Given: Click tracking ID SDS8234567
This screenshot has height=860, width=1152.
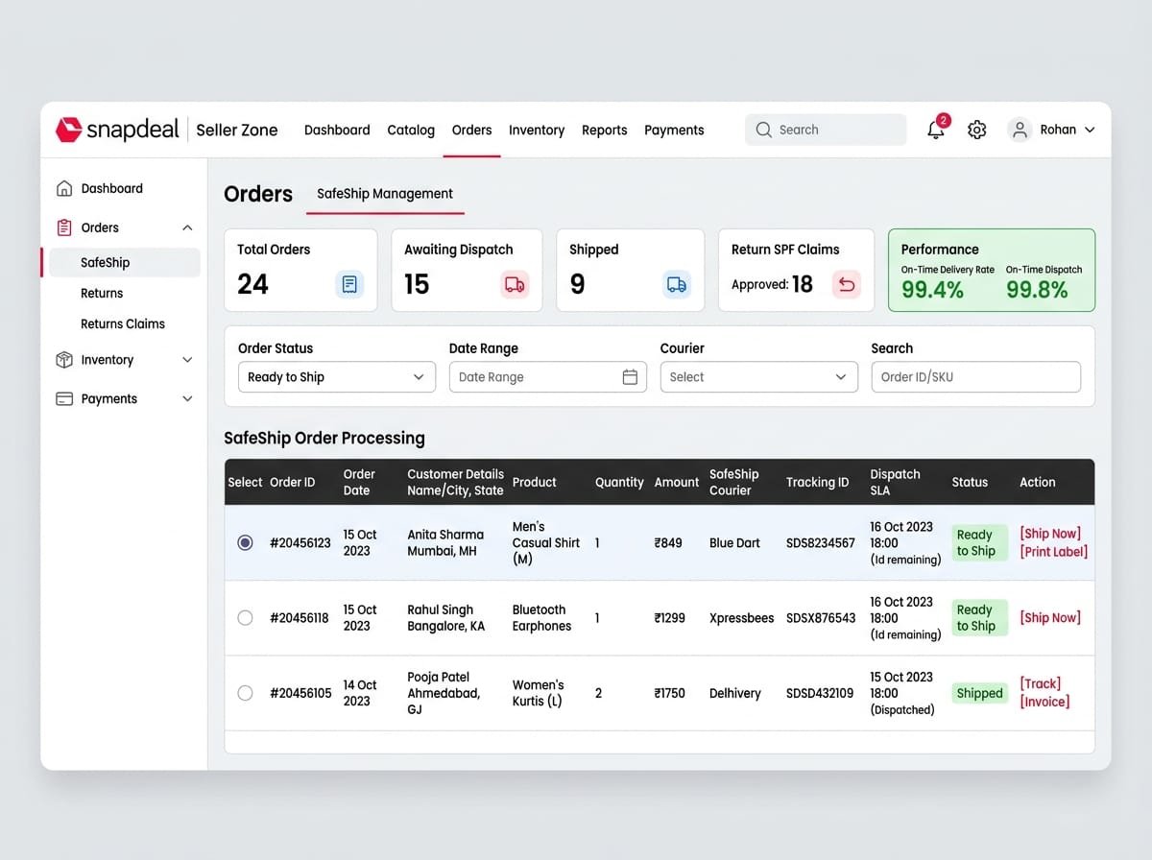Looking at the screenshot, I should click(821, 542).
